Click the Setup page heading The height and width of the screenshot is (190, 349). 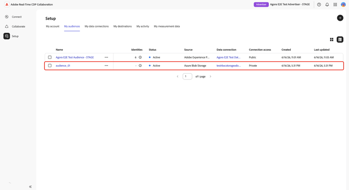tap(51, 19)
